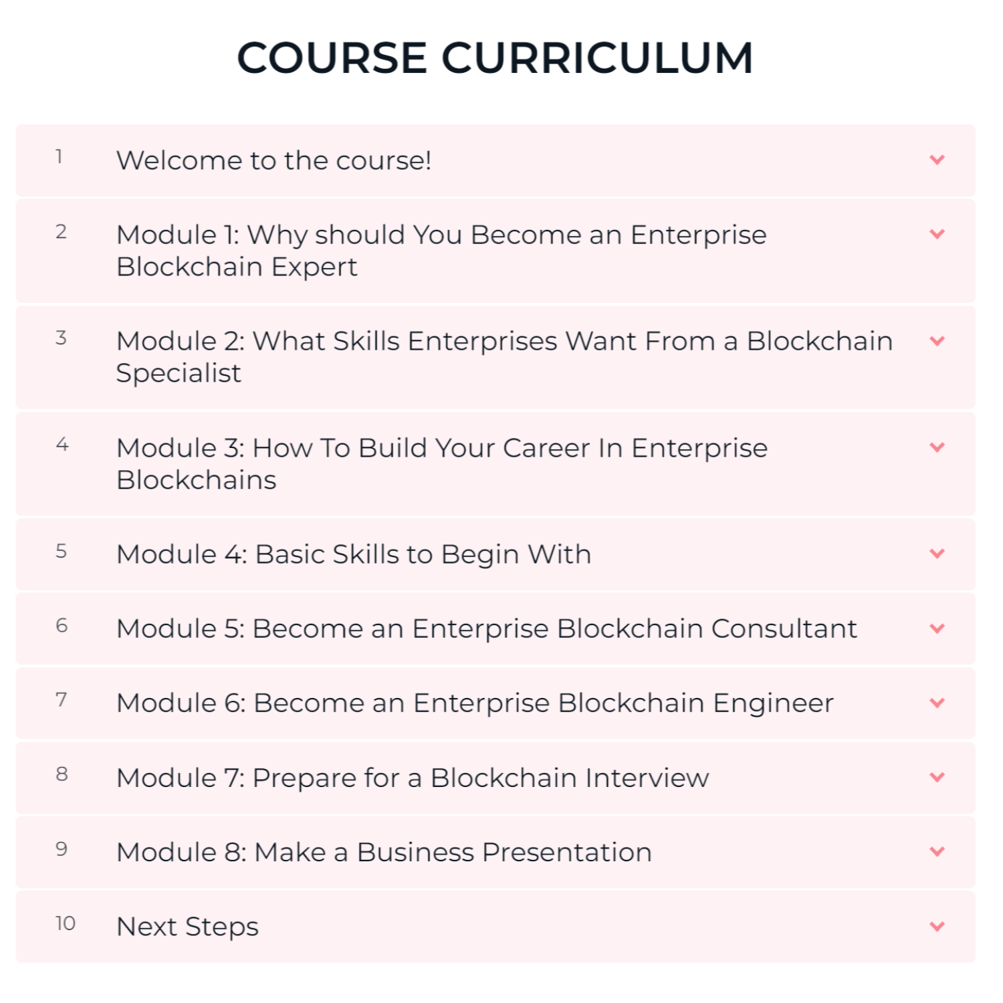Click the chevron for Module 4 Basic Skills
Viewport: 1003px width, 1003px height.
click(x=937, y=554)
